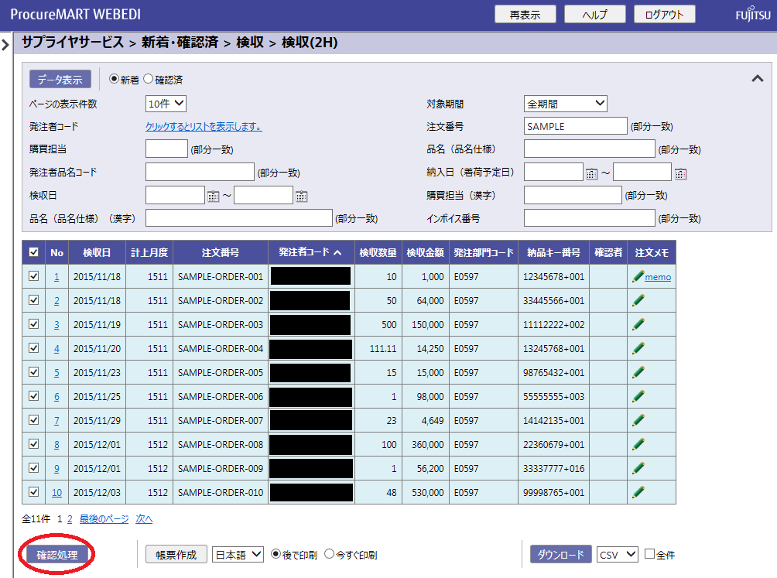Screen dimensions: 777x578
Task: Open 日本語 language dropdown
Action: 238,554
